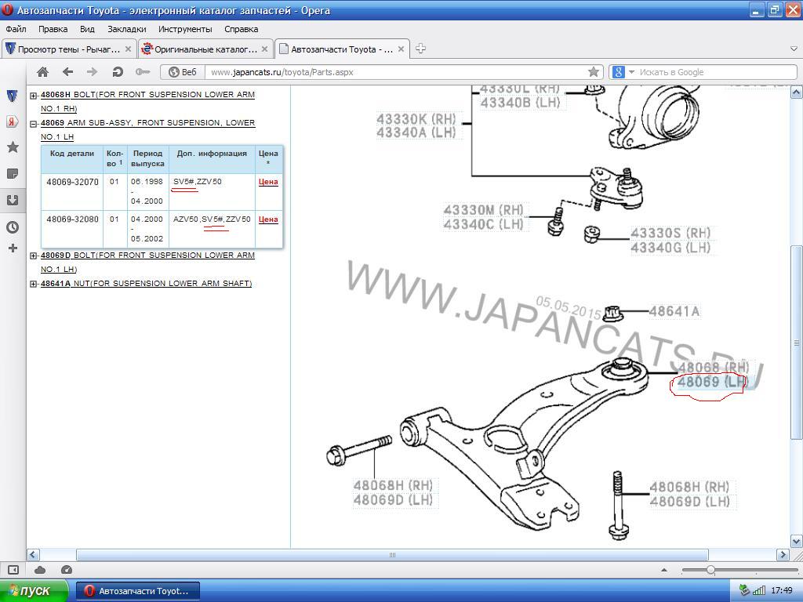Open a new tab with plus button
This screenshot has width=803, height=602.
(420, 49)
